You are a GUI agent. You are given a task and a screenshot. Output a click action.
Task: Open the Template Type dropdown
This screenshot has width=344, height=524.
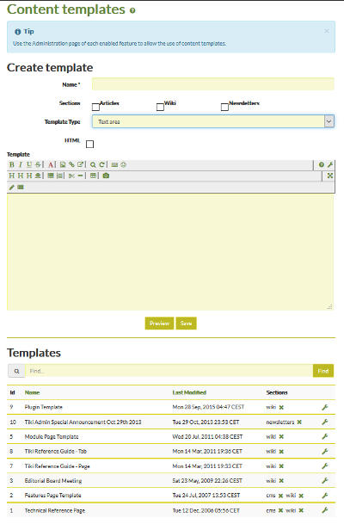(213, 121)
